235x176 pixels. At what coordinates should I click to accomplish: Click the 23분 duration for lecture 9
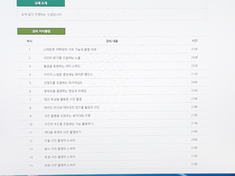(x=194, y=115)
